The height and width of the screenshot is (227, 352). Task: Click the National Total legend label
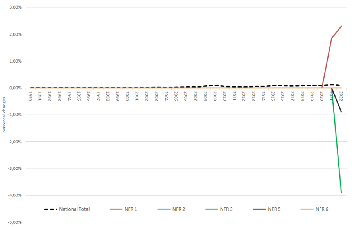(x=74, y=209)
